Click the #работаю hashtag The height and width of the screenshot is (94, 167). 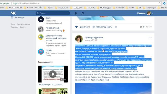105,80
